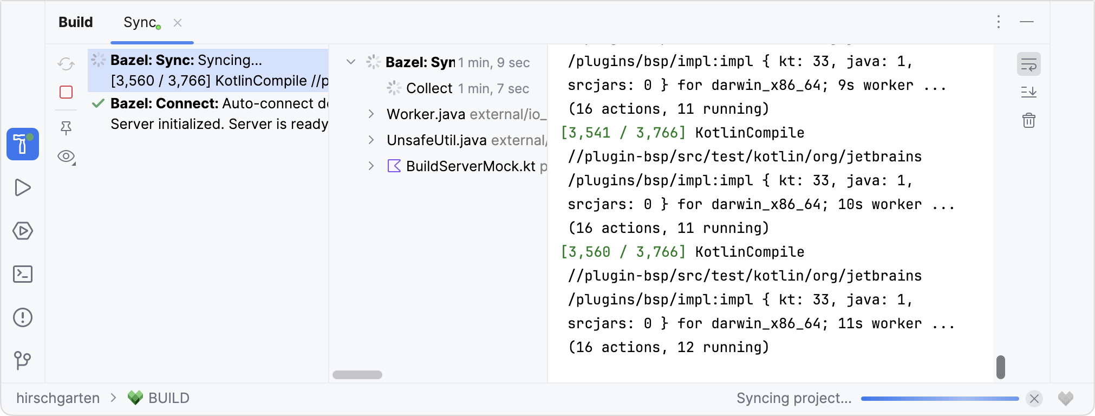Open the Build panel options menu

pyautogui.click(x=999, y=22)
